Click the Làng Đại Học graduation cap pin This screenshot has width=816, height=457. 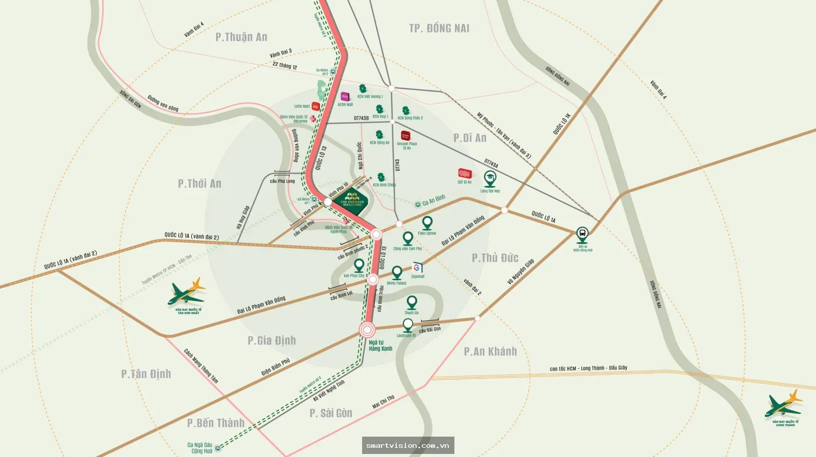pyautogui.click(x=490, y=179)
